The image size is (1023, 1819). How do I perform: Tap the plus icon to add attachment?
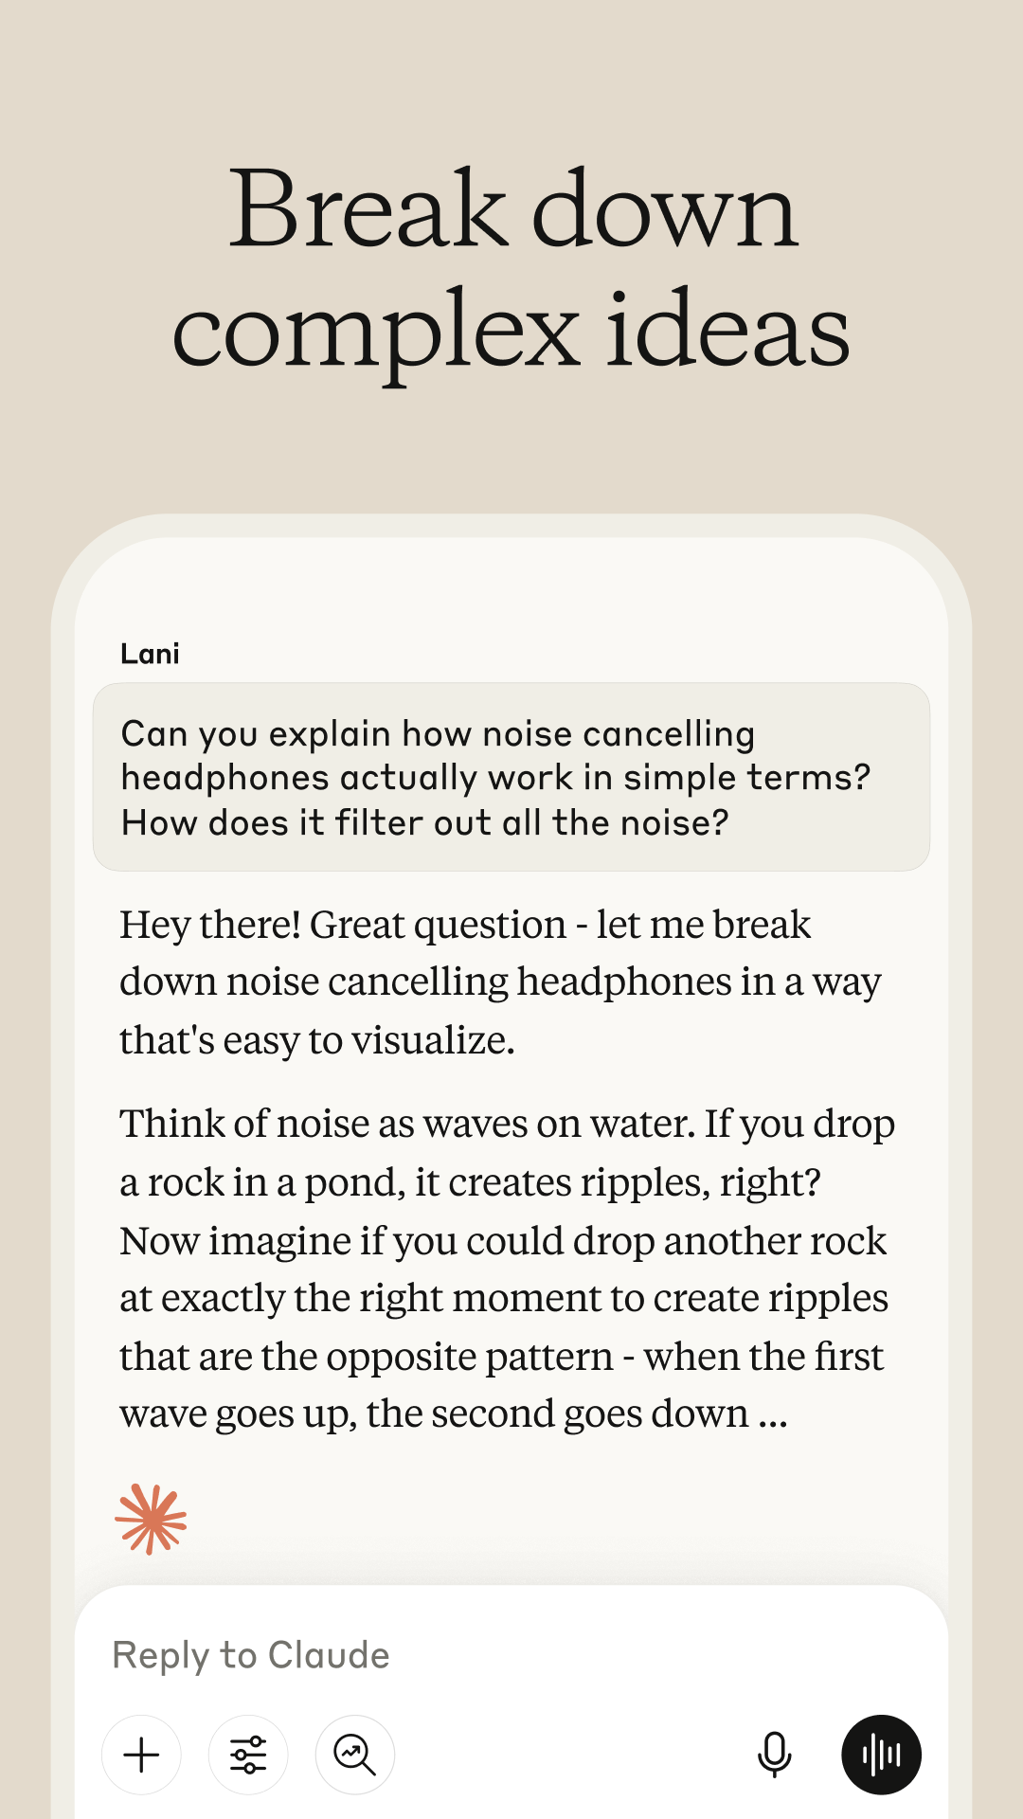tap(141, 1755)
